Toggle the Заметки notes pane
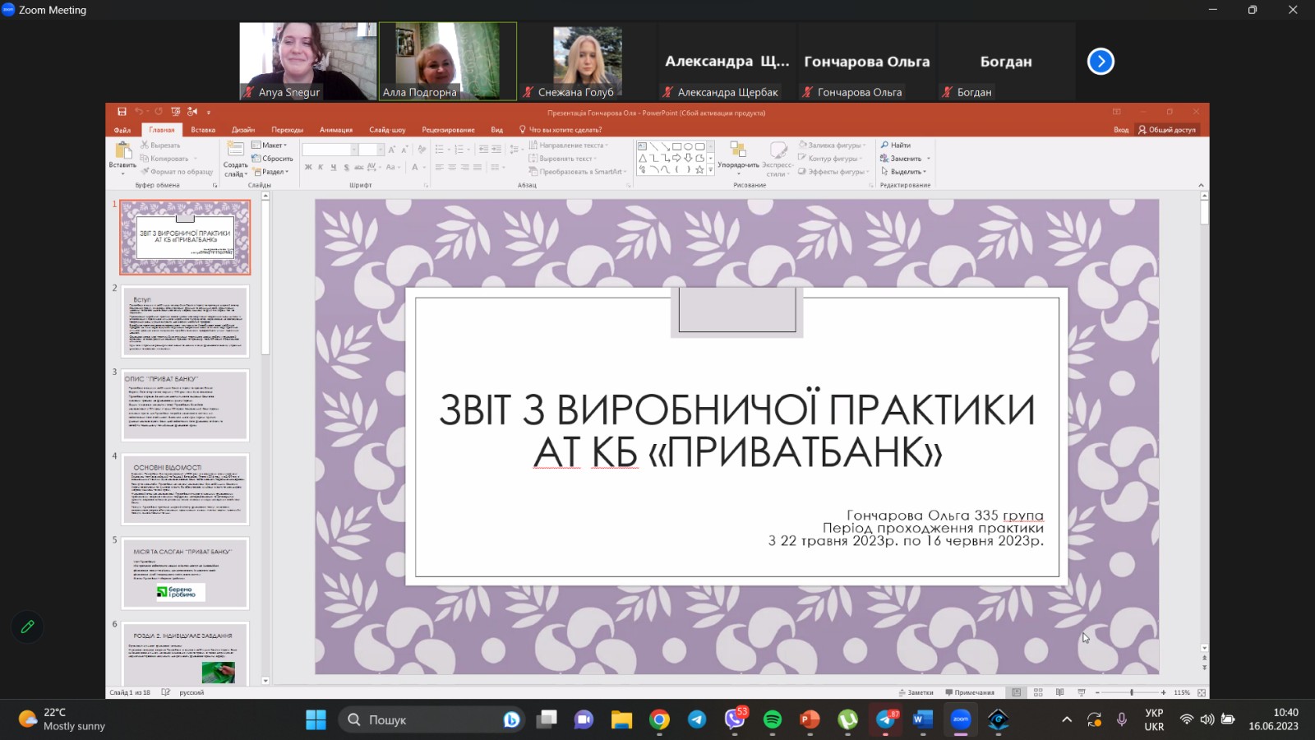 tap(916, 692)
